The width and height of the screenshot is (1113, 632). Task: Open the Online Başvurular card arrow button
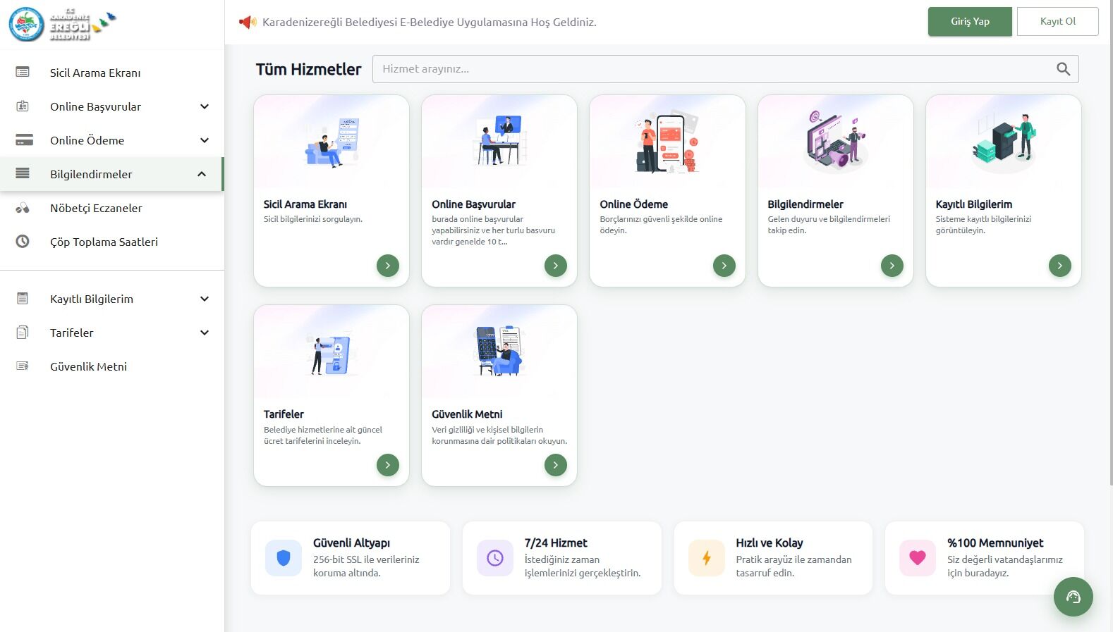(x=555, y=266)
